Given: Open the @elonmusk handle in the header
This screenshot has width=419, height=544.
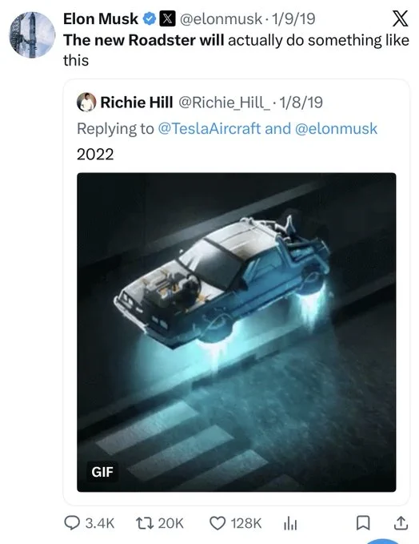Looking at the screenshot, I should (x=221, y=18).
